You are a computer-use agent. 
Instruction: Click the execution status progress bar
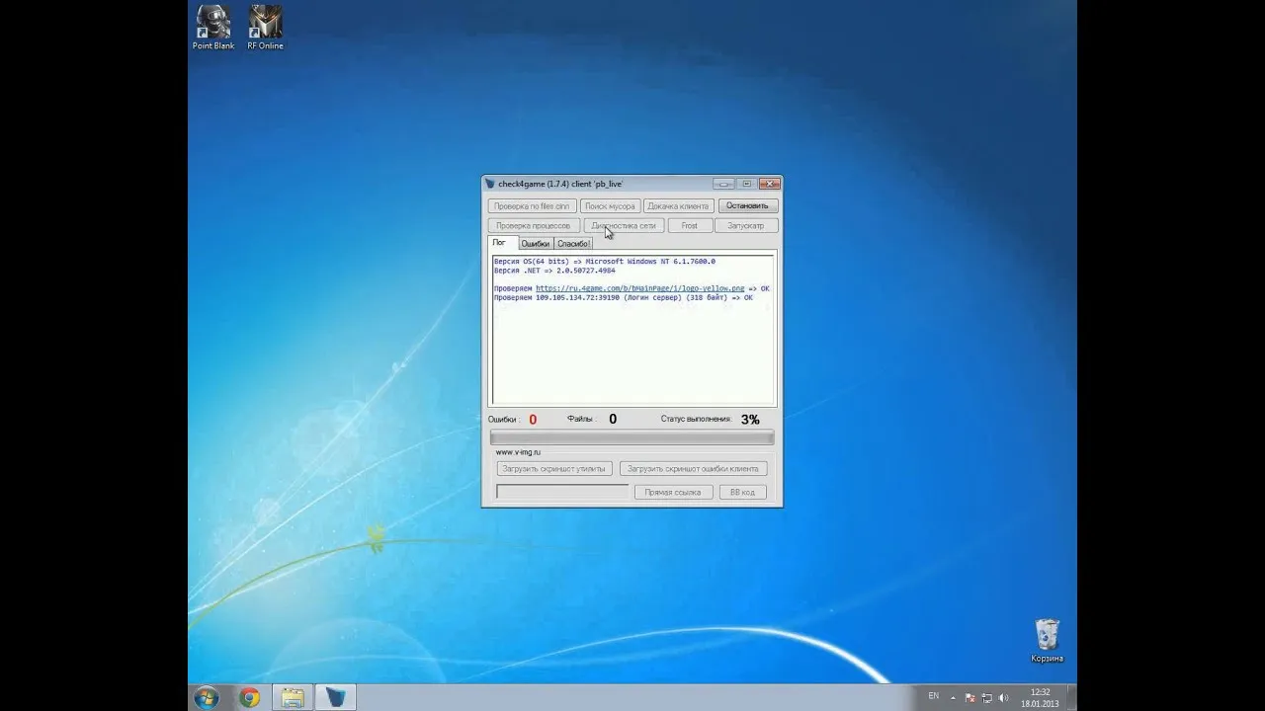click(x=632, y=437)
